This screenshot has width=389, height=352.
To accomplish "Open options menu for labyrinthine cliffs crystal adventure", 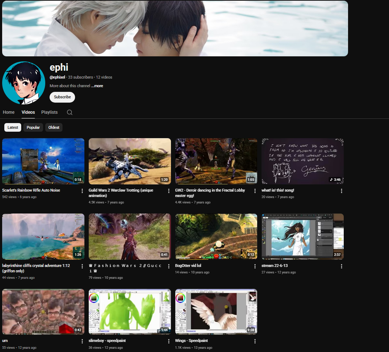I will pos(82,266).
